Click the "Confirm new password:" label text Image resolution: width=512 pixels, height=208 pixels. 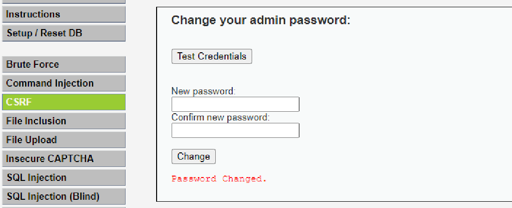220,118
